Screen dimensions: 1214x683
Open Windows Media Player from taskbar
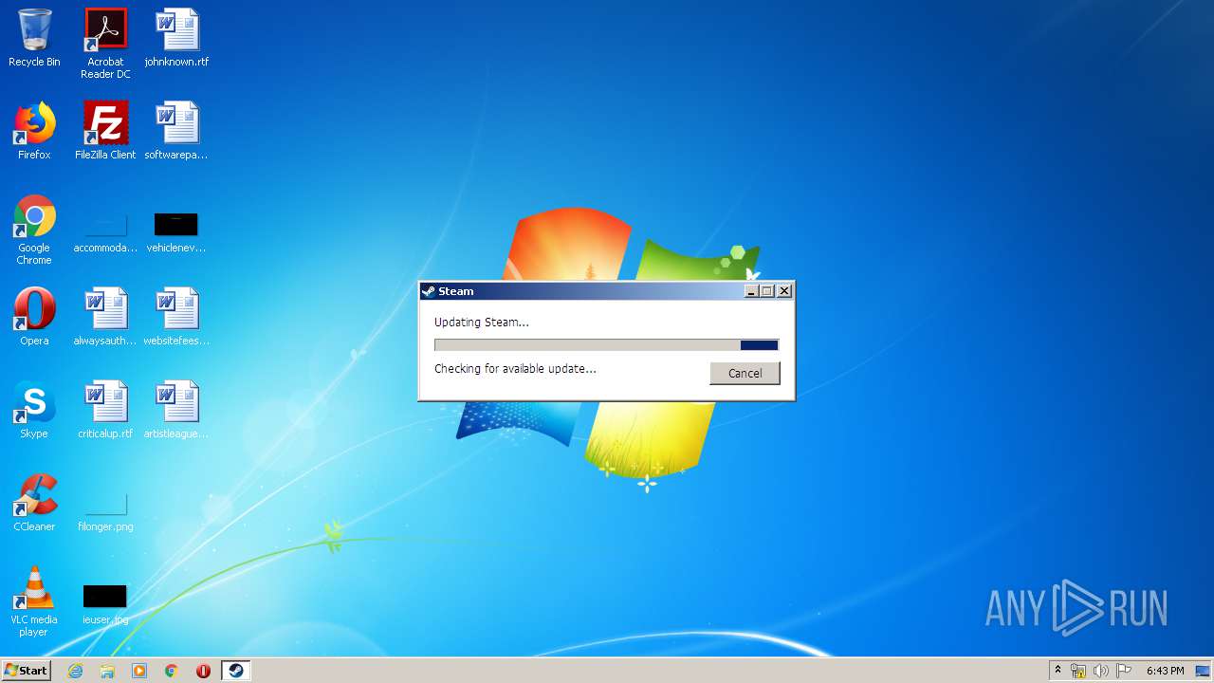click(139, 671)
